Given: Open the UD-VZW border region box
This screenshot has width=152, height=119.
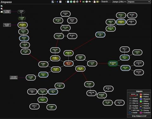Looking at the screenshot, I should (14, 77).
